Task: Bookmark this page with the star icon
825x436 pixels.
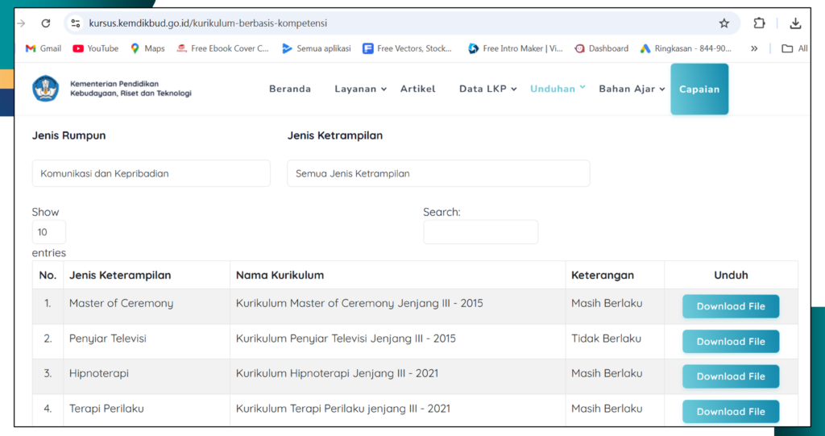Action: point(723,23)
